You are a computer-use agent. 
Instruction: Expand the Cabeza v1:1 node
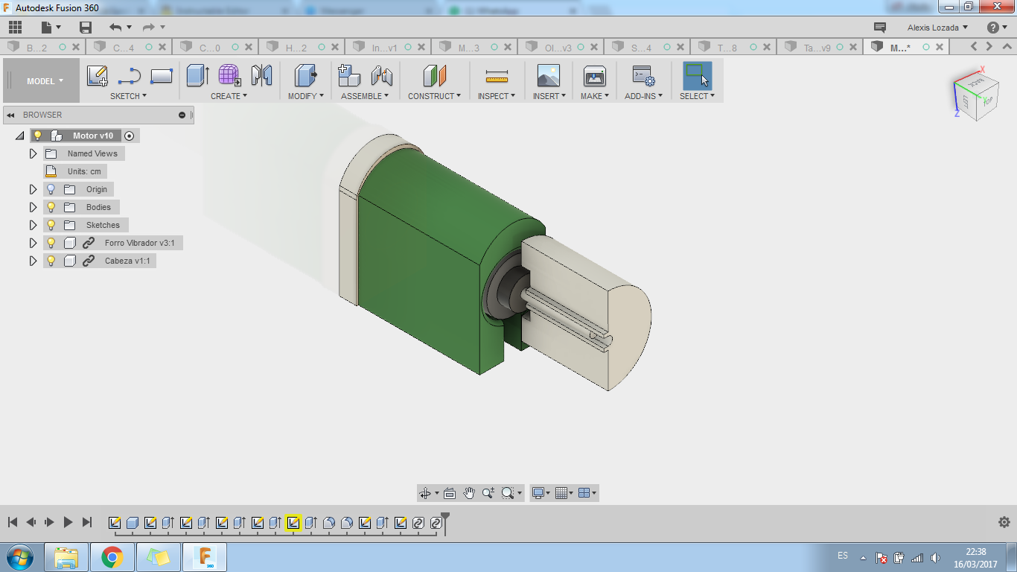click(33, 261)
